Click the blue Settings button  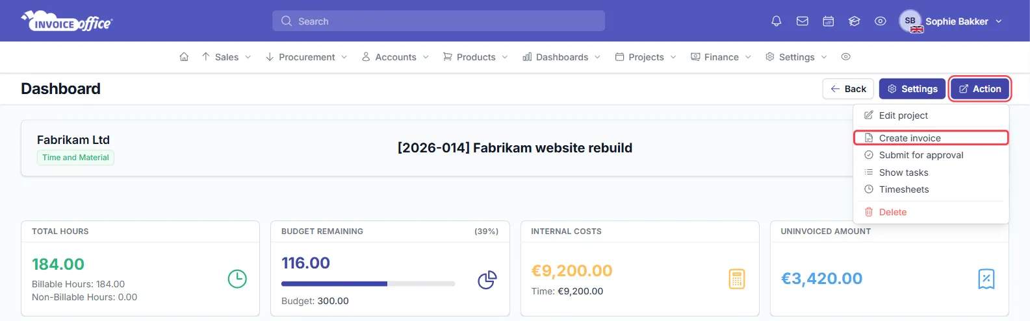pos(912,89)
